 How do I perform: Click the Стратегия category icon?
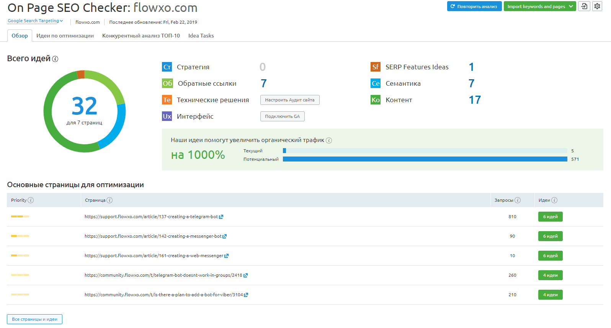pyautogui.click(x=167, y=67)
